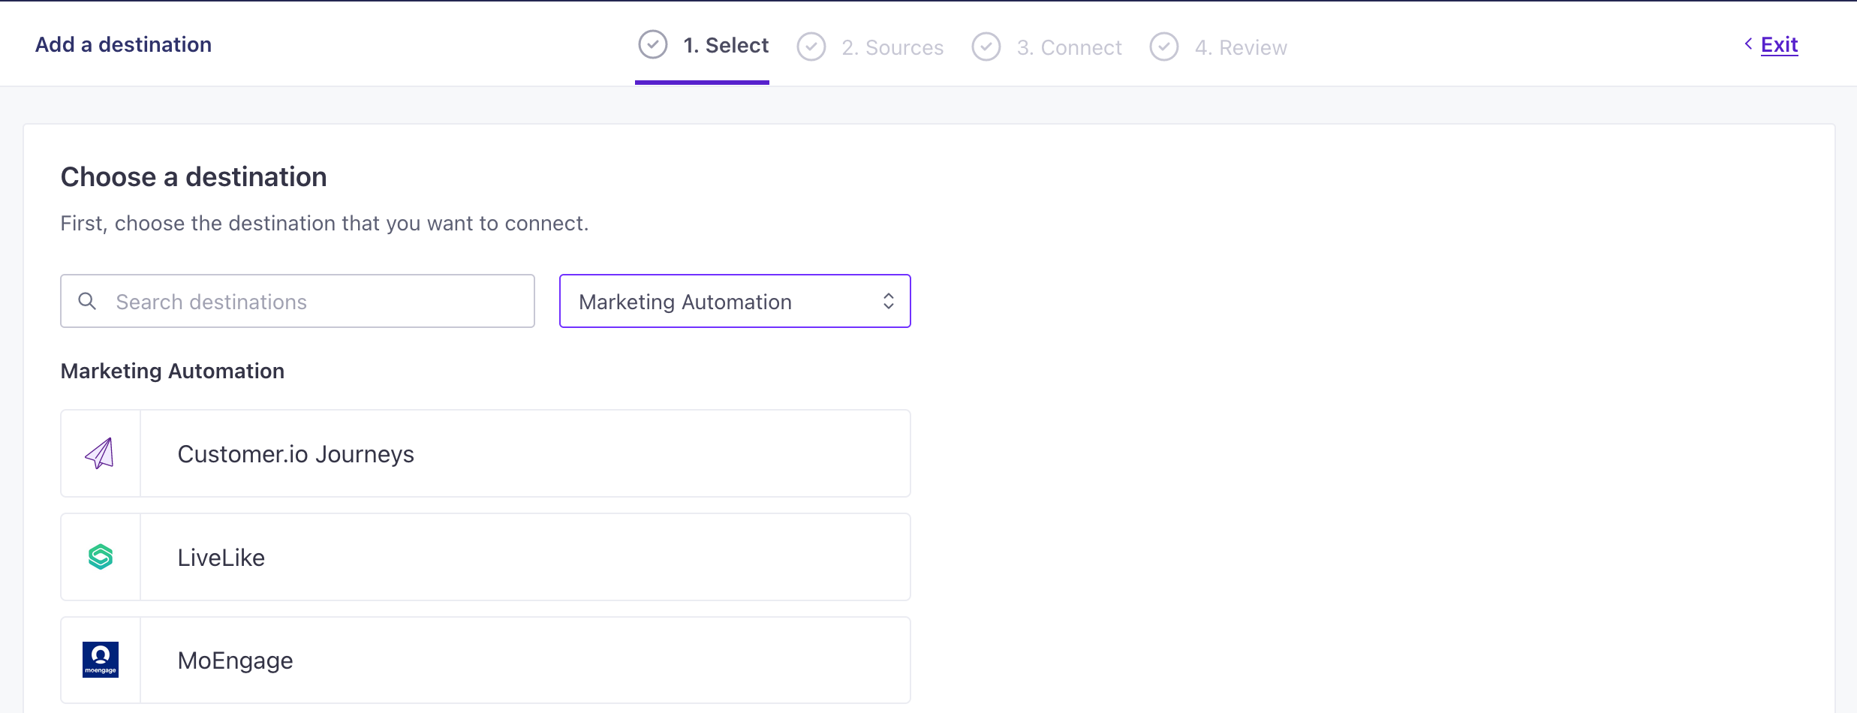Click the checkmark circle beside 1. Select
The height and width of the screenshot is (713, 1857).
pyautogui.click(x=653, y=45)
